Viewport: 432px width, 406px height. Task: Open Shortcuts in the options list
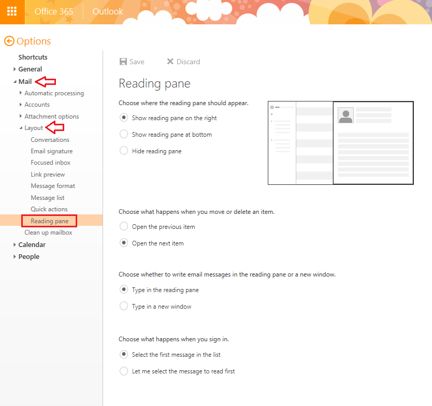pos(33,57)
